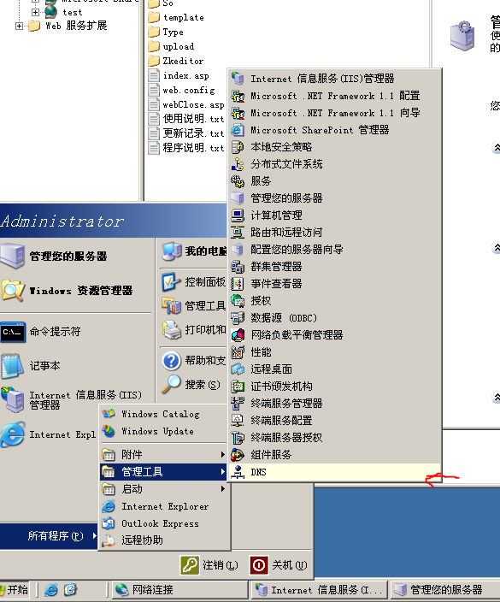The image size is (500, 602).
Task: Click the 开始 Start button
Action: click(x=15, y=590)
